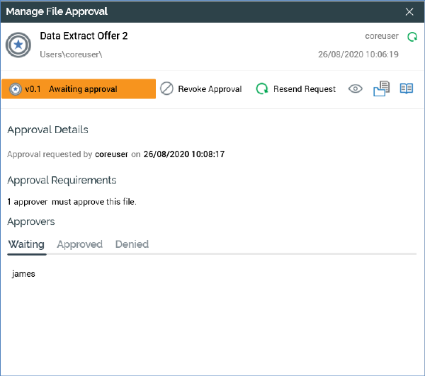Click the coreuser owner name at top right
Screen dimensions: 425x376
[x=382, y=36]
